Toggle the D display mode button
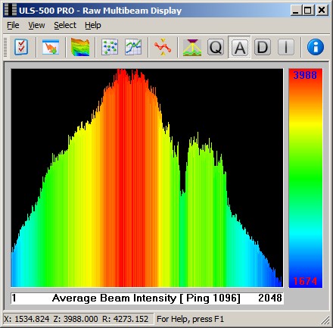This screenshot has height=328, width=333. [x=263, y=47]
